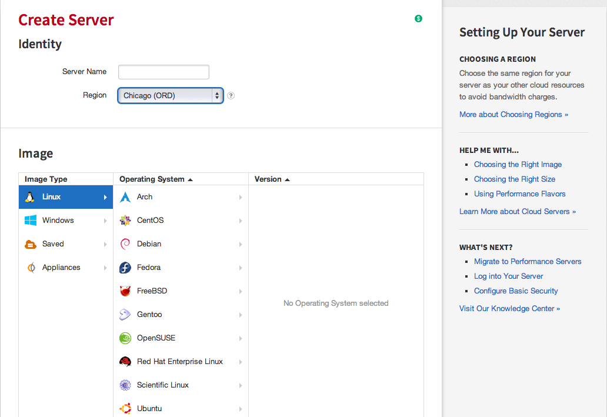
Task: Click the CentOS logo icon
Action: (125, 221)
